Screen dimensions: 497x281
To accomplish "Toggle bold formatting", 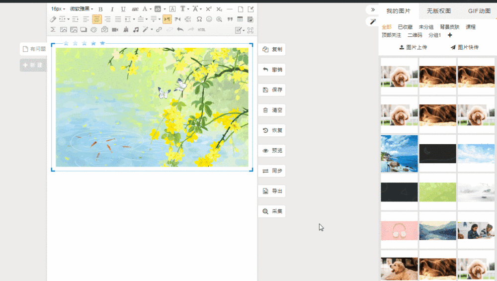I will pyautogui.click(x=100, y=9).
